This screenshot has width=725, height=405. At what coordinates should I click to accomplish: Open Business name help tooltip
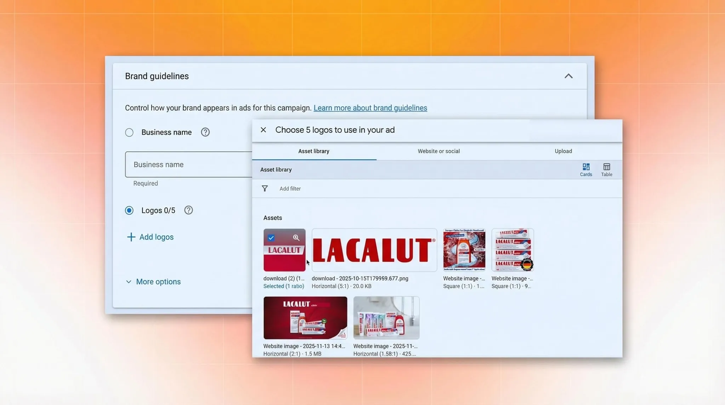[205, 132]
